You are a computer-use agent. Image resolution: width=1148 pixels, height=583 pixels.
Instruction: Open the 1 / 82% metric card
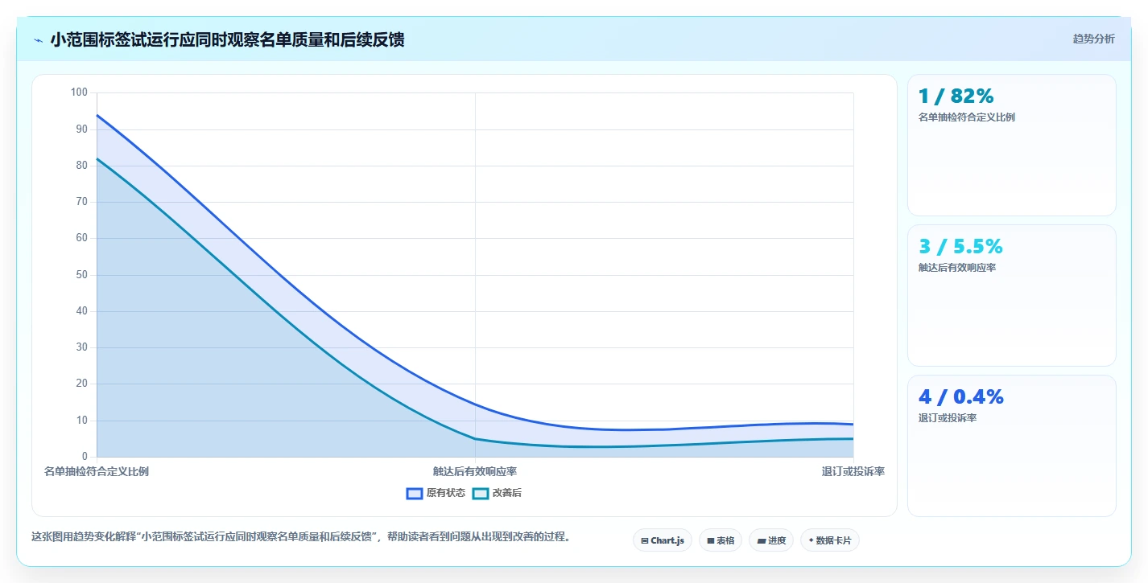[1011, 145]
